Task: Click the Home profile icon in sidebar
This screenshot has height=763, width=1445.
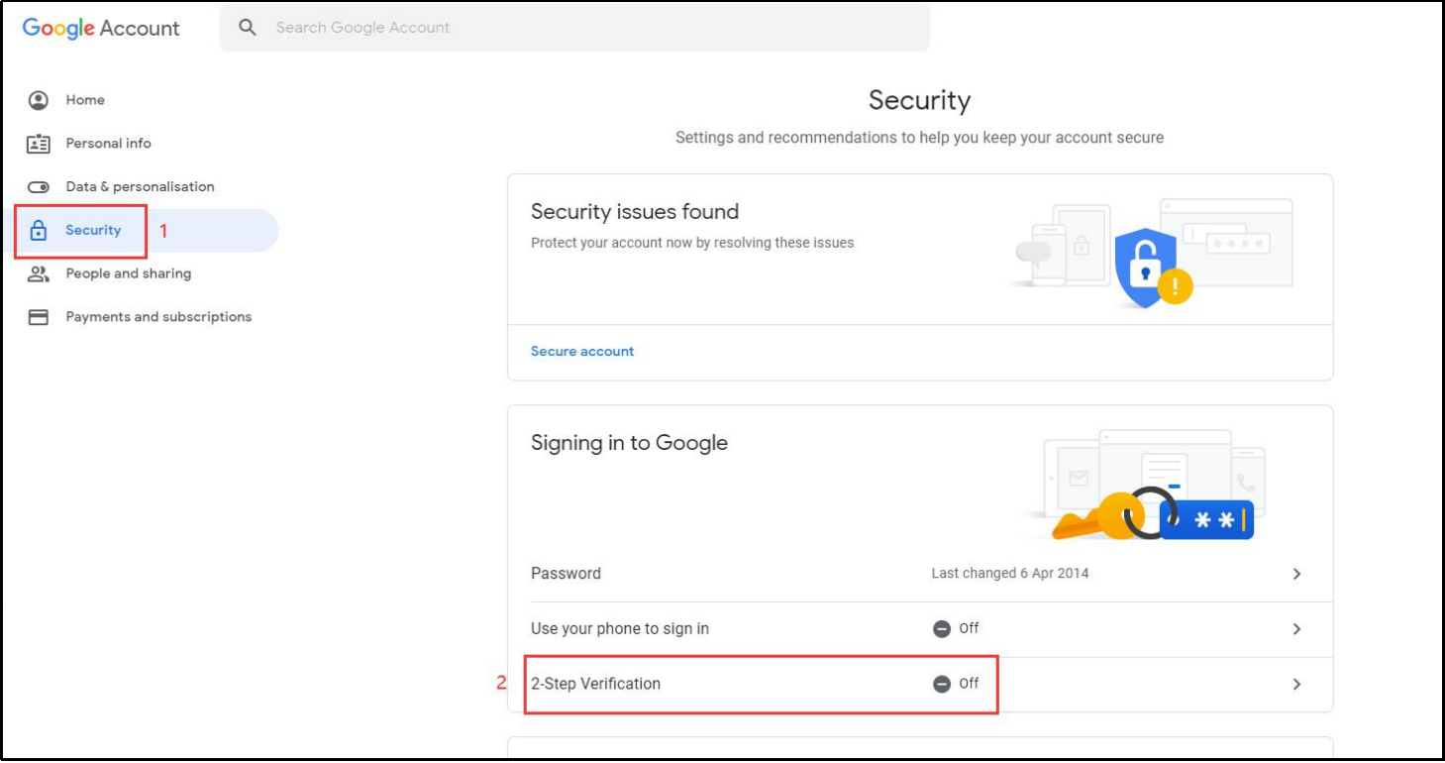Action: [39, 100]
